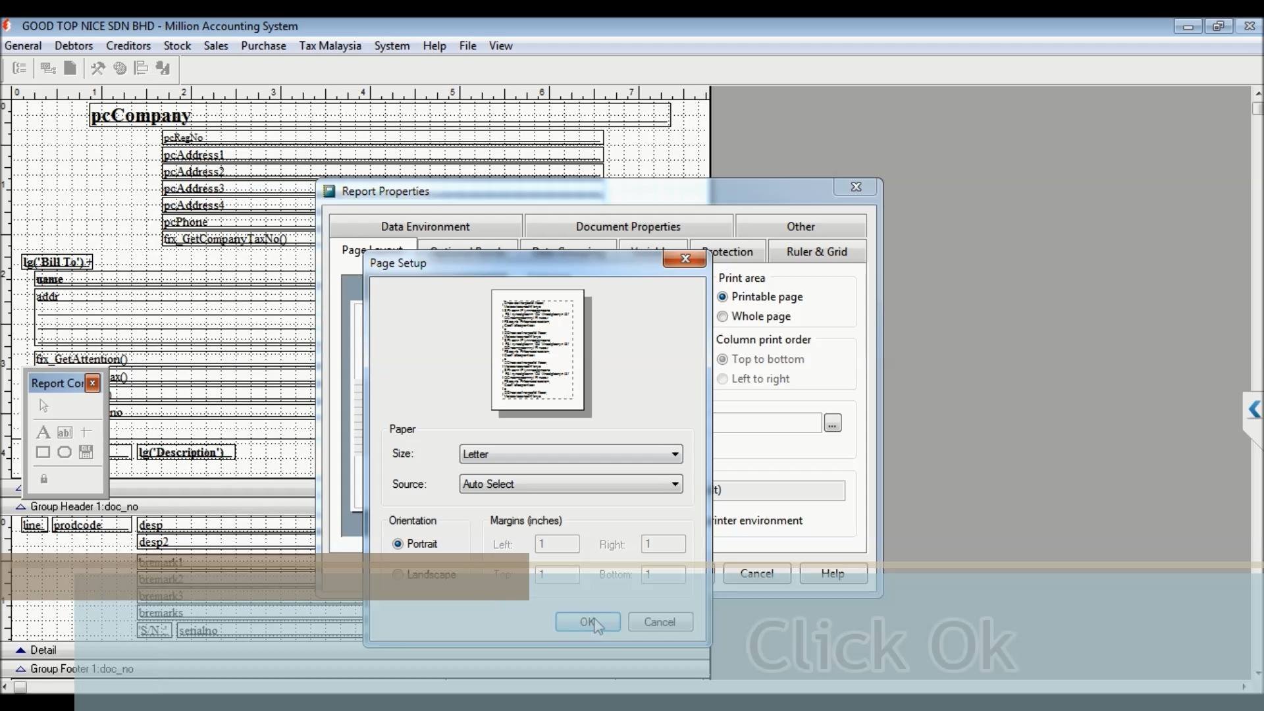Image resolution: width=1264 pixels, height=711 pixels.
Task: Click the Layout alignment toolbar icon
Action: pos(140,68)
